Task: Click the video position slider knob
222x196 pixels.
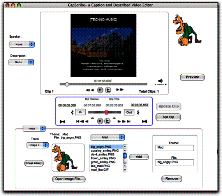Action: click(x=67, y=84)
